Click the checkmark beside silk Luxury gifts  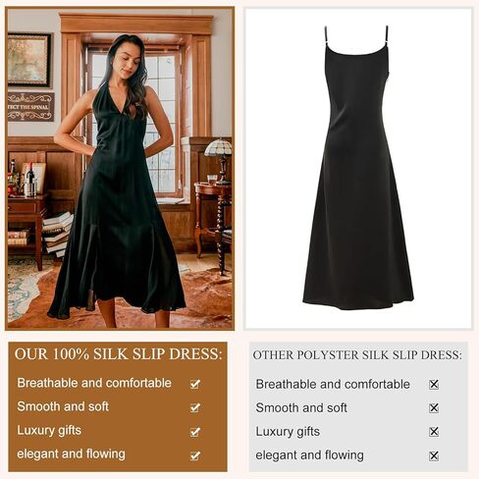[x=195, y=432]
